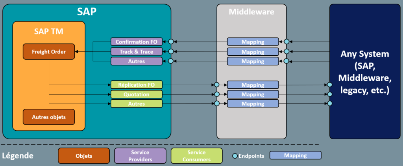Click the Middleware heading
The image size is (403, 166).
click(251, 12)
